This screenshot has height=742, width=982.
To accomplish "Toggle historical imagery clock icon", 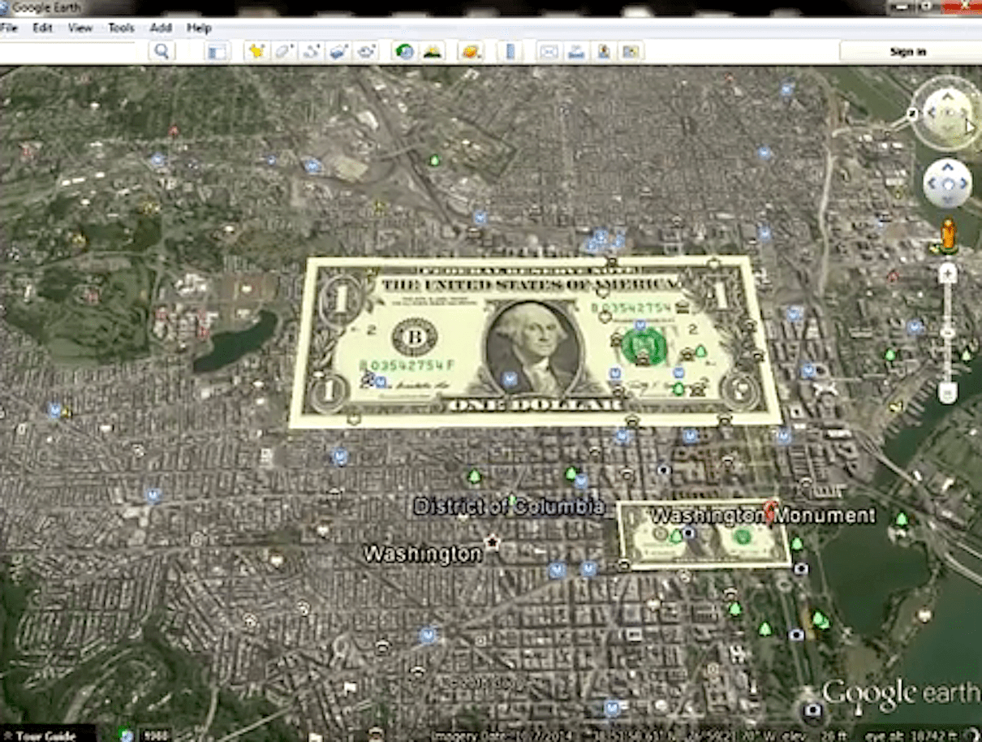I will coord(404,52).
